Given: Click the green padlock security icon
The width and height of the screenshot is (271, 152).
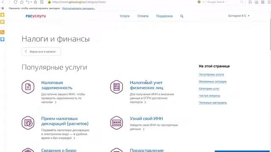Looking at the screenshot, I should [x=49, y=2].
